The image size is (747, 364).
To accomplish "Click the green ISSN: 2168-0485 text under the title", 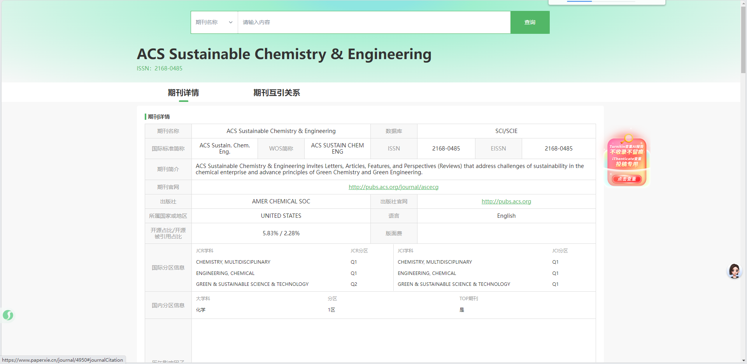I will (x=160, y=68).
